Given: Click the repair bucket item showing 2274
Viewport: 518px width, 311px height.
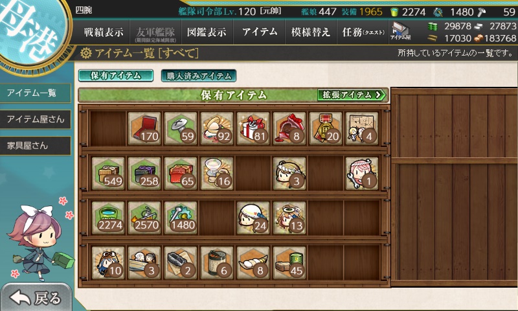Looking at the screenshot, I should 108,218.
